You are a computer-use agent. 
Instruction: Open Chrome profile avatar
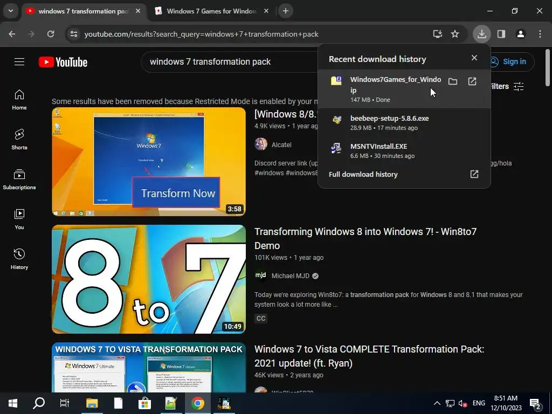tap(520, 34)
